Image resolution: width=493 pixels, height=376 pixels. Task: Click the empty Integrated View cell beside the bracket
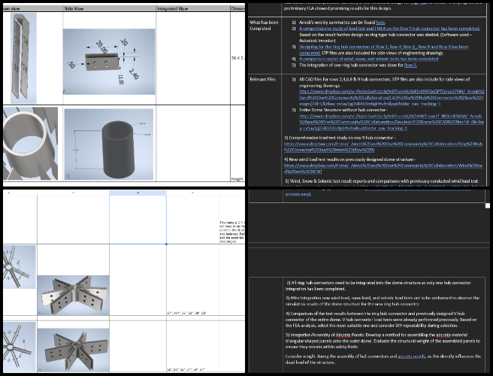point(193,58)
